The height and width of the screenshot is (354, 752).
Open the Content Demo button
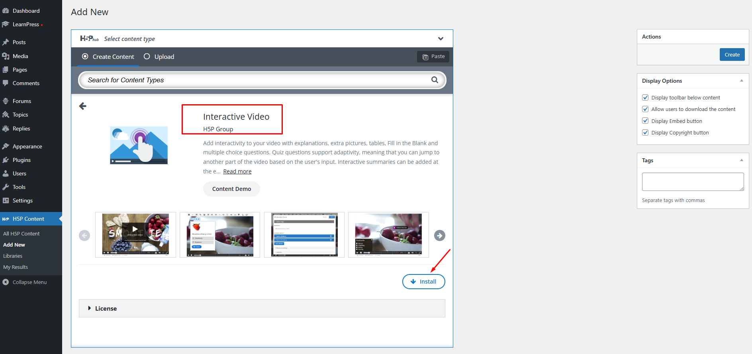tap(231, 189)
